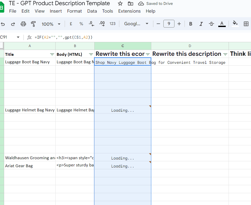251x205 pixels.
Task: Star the document title
Action: pos(120,4)
